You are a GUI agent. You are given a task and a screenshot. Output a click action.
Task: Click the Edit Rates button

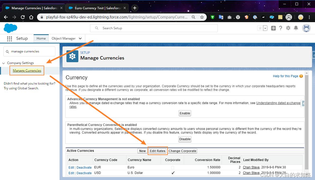[x=157, y=151]
